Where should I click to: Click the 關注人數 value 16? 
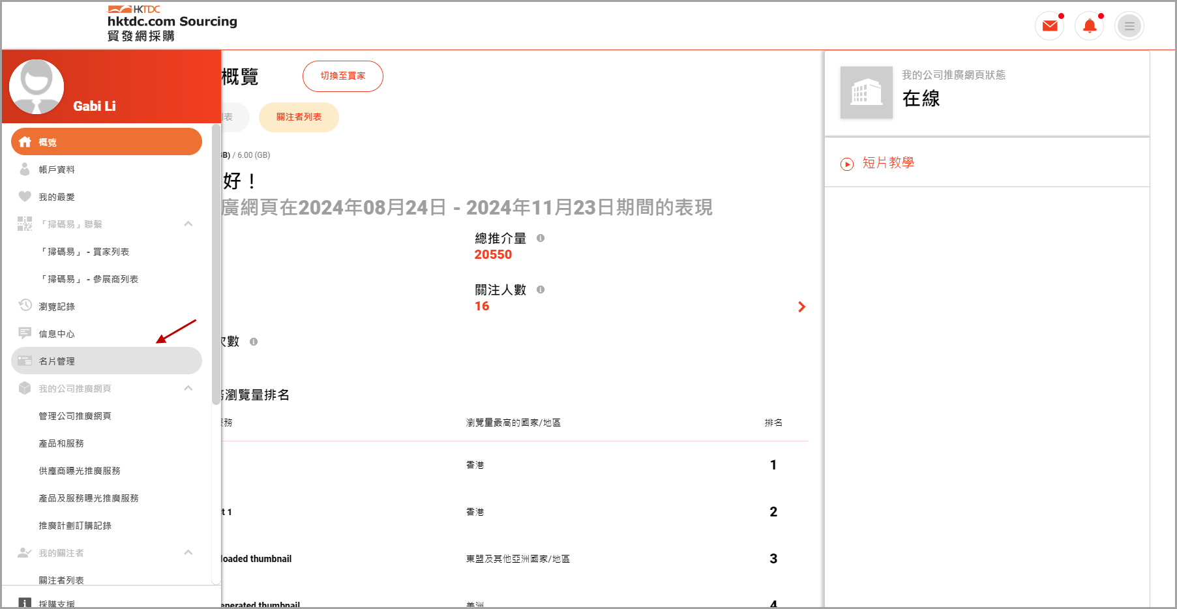(x=482, y=306)
